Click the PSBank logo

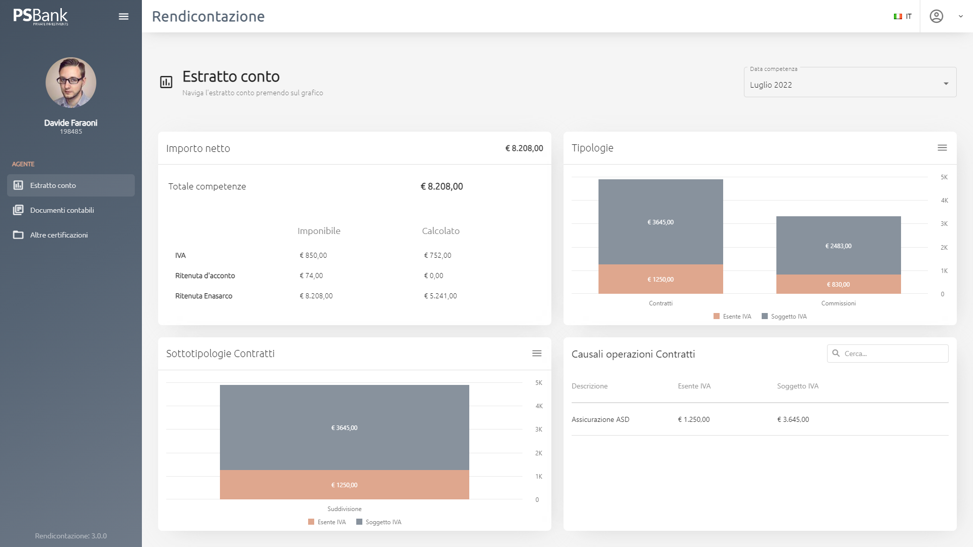click(x=41, y=16)
